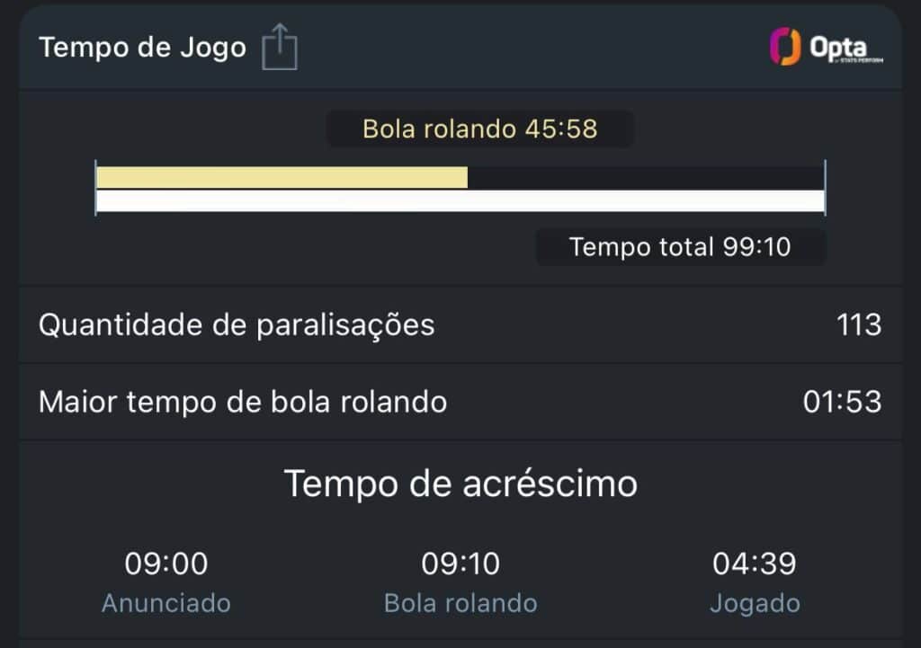Viewport: 921px width, 648px height.
Task: Click the Bola rolando 45:58 label
Action: 479,129
